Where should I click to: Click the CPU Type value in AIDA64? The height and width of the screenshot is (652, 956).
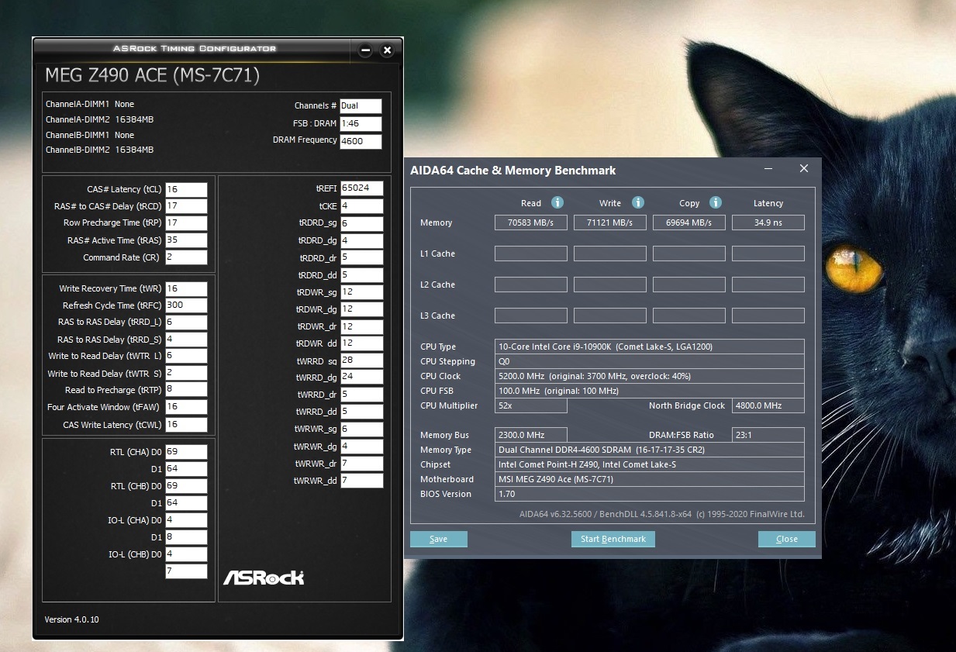click(650, 347)
